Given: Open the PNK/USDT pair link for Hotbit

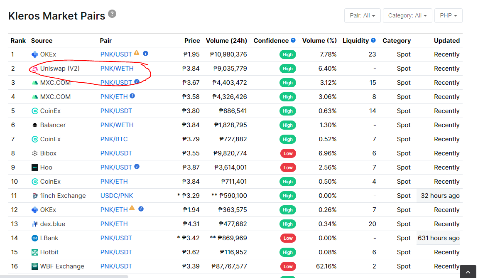Looking at the screenshot, I should pos(116,252).
